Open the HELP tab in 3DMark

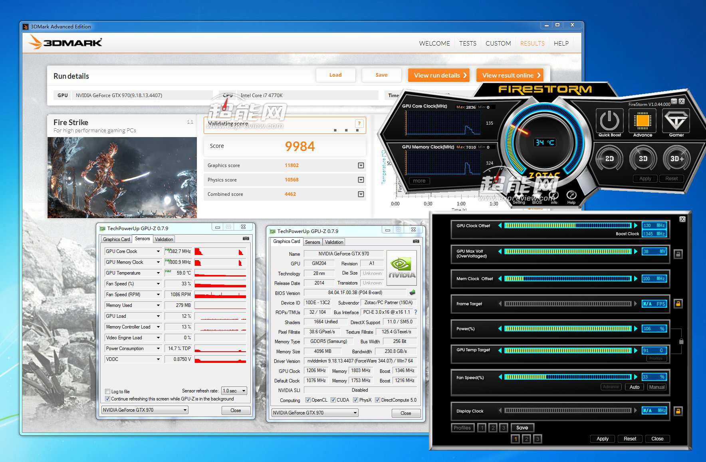click(561, 43)
